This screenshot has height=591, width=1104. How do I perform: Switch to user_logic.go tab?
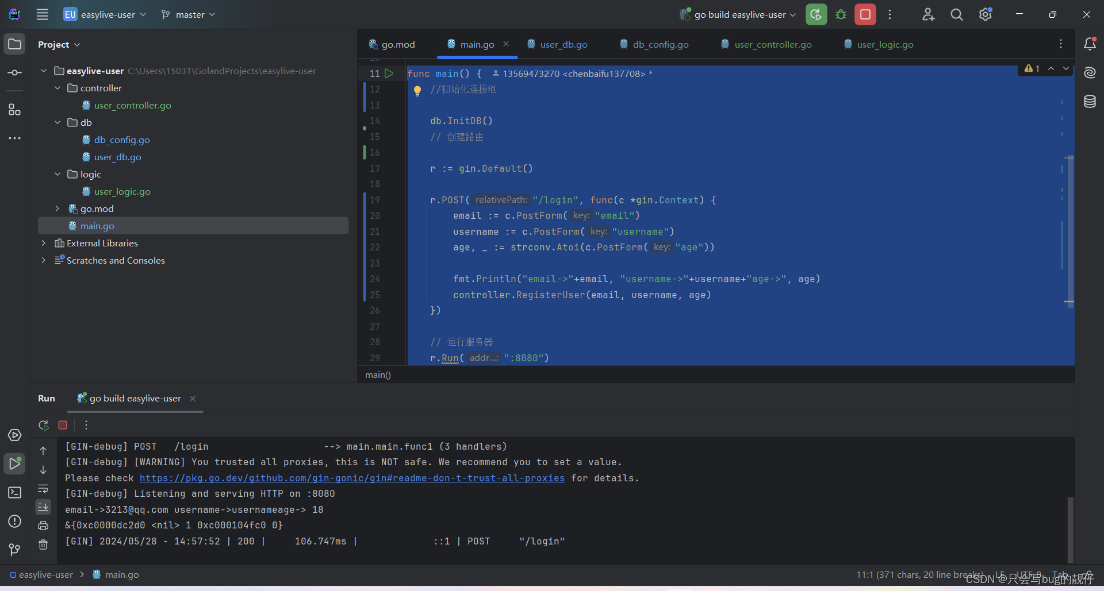coord(879,44)
